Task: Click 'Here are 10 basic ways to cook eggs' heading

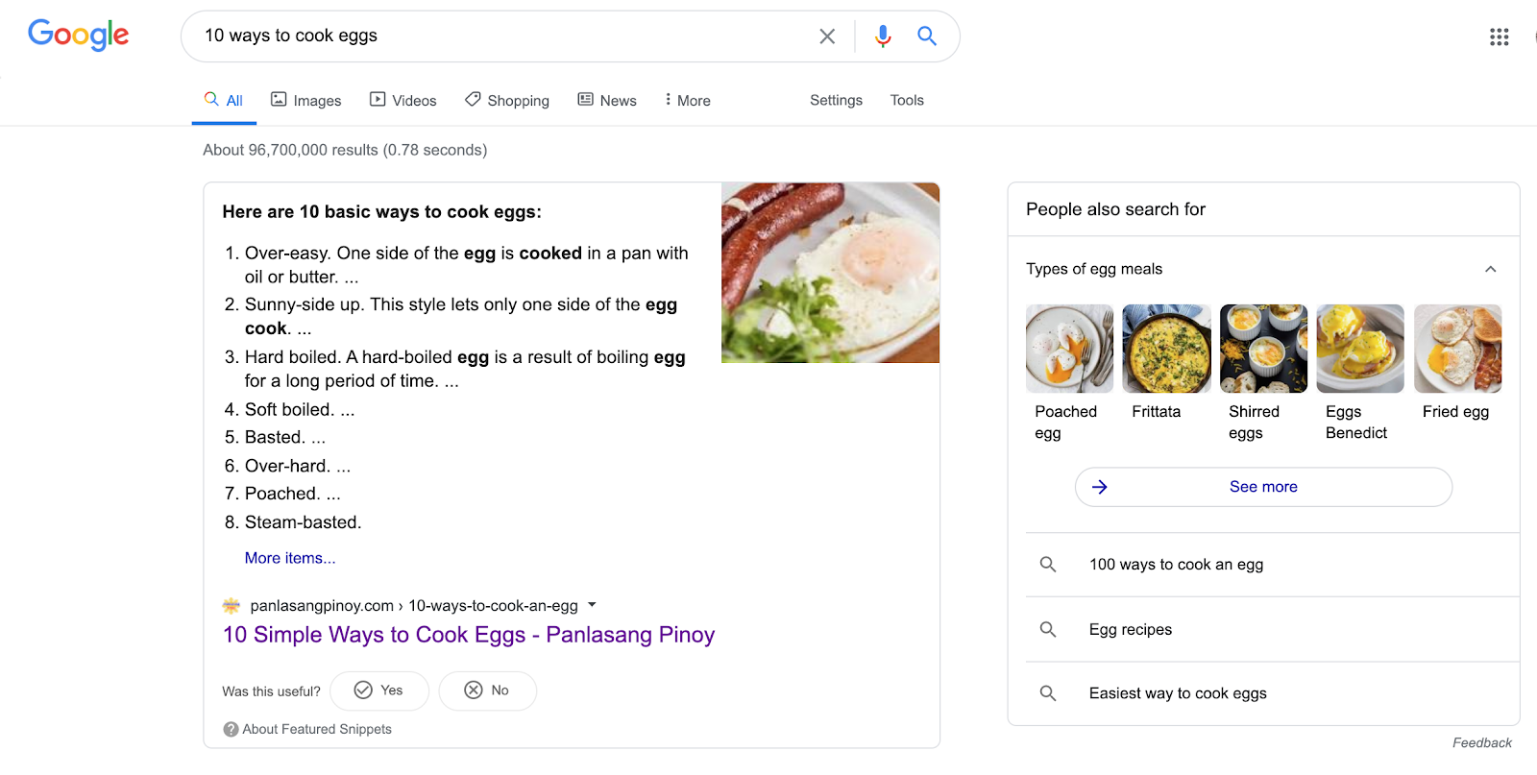Action: 381,212
